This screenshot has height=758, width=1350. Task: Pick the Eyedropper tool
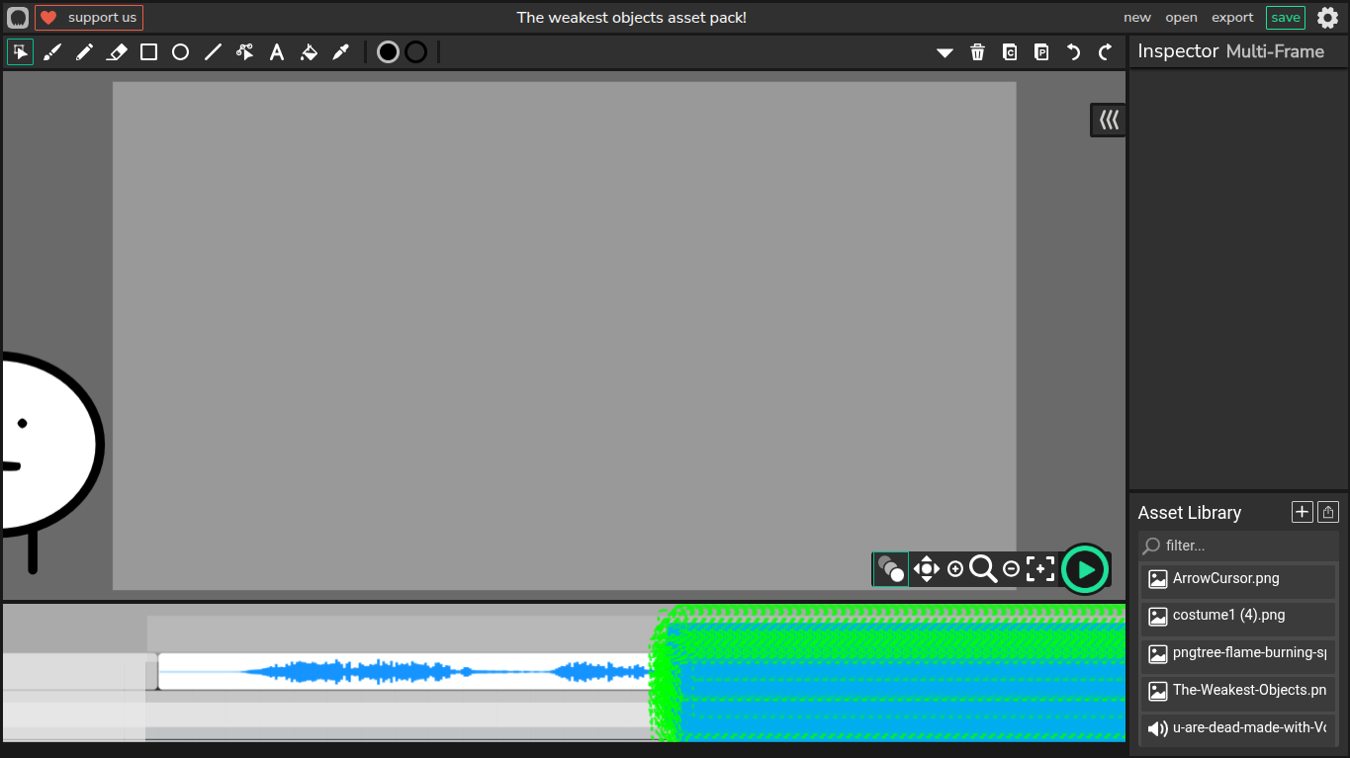click(341, 52)
